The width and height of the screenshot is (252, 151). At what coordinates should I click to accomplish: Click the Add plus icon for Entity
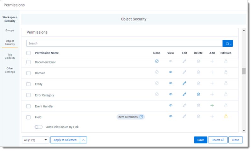pos(212,83)
